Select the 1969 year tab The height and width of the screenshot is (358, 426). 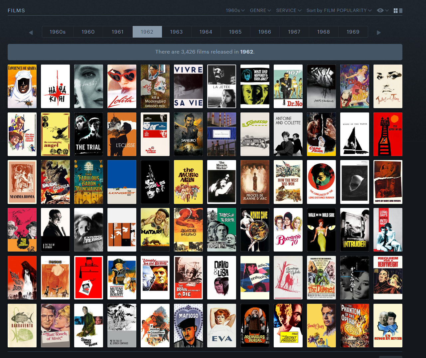(x=353, y=32)
